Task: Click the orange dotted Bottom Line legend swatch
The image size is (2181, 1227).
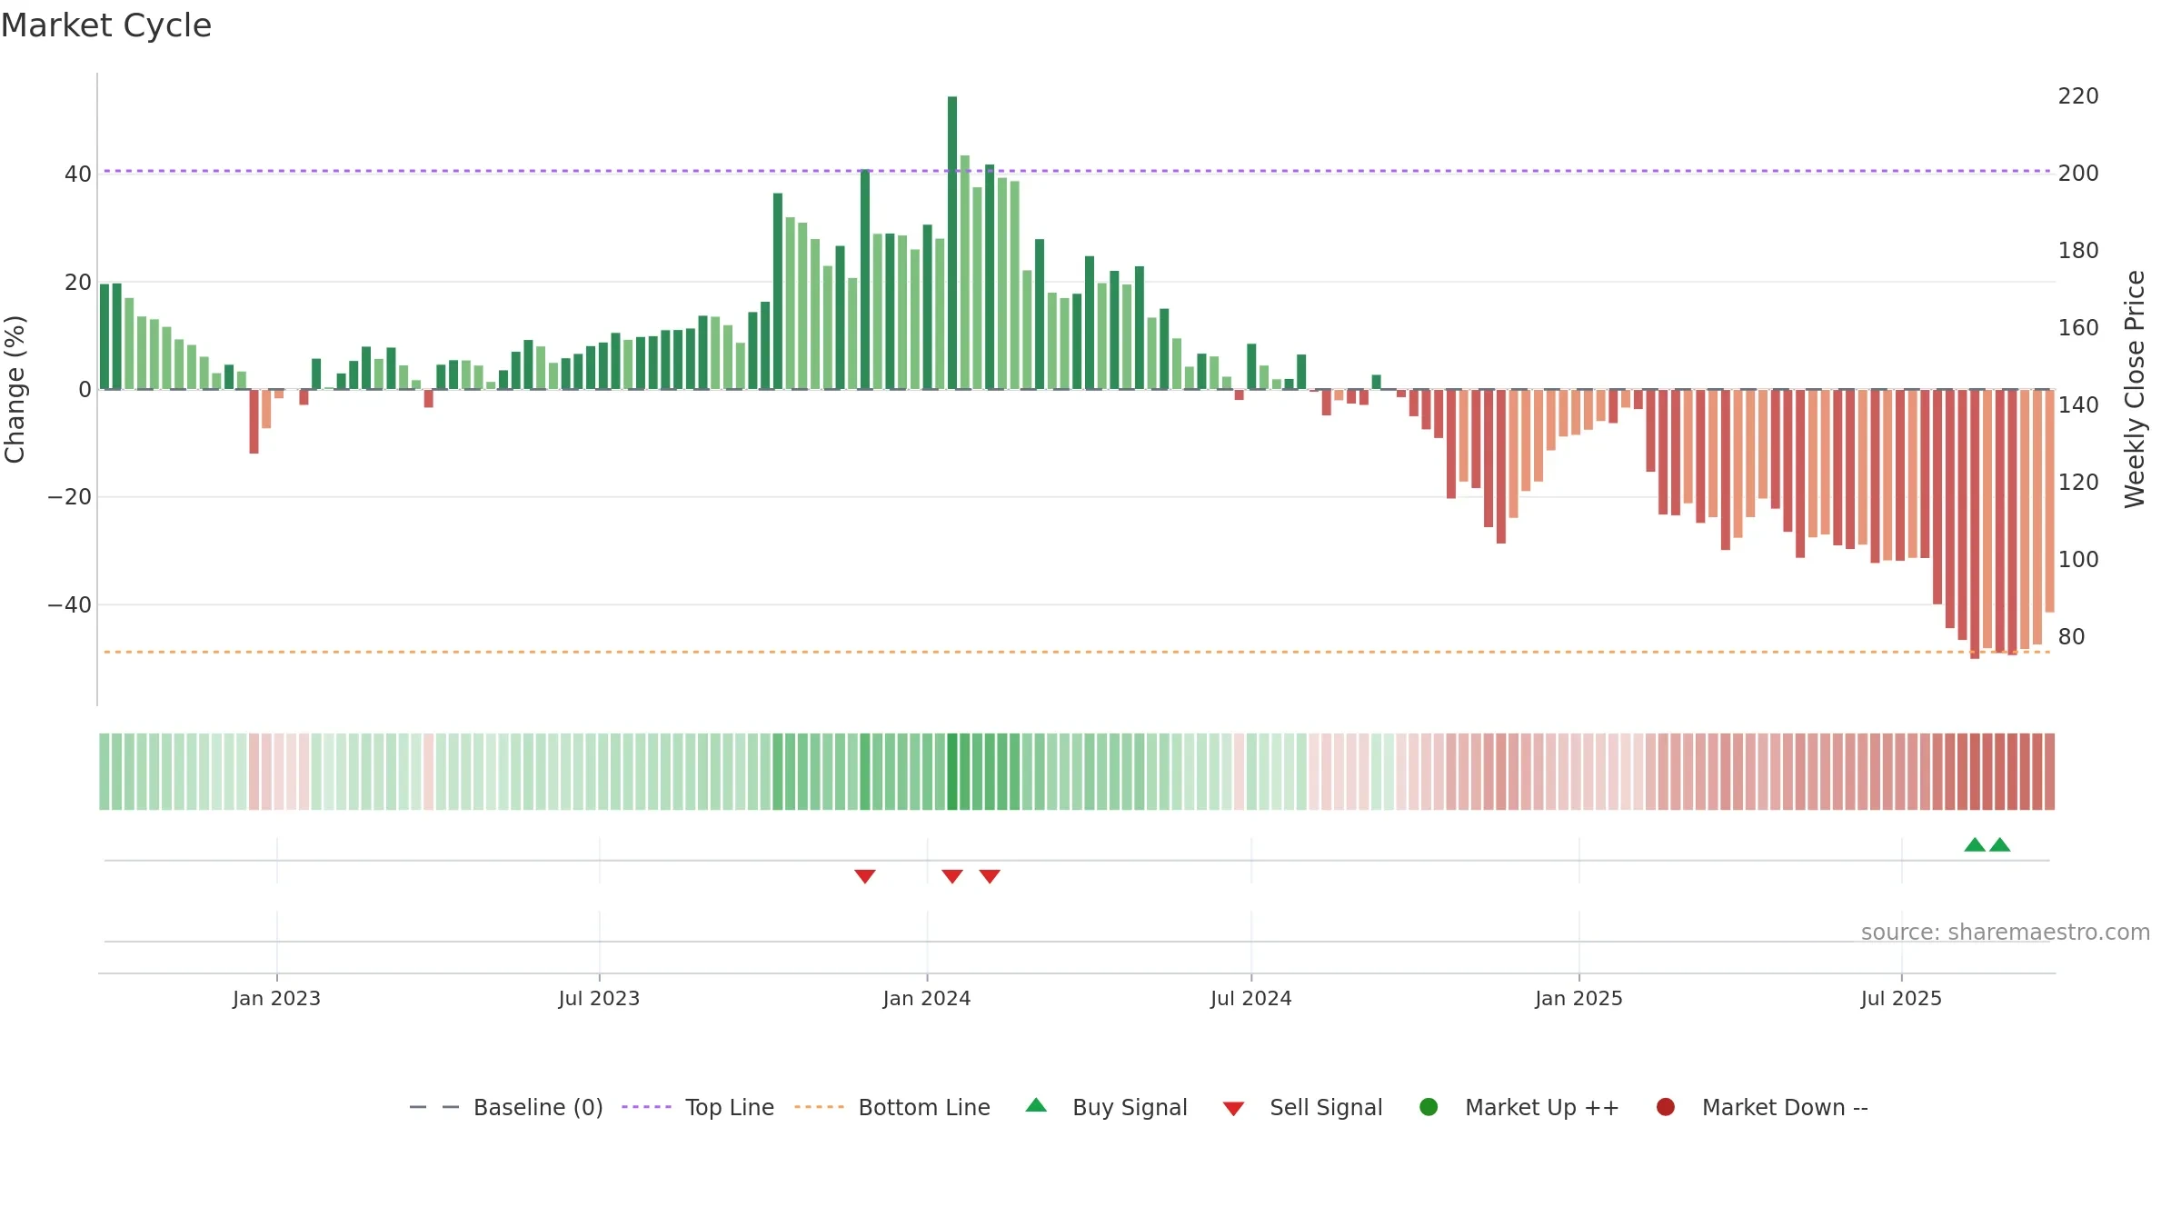Action: point(819,1107)
